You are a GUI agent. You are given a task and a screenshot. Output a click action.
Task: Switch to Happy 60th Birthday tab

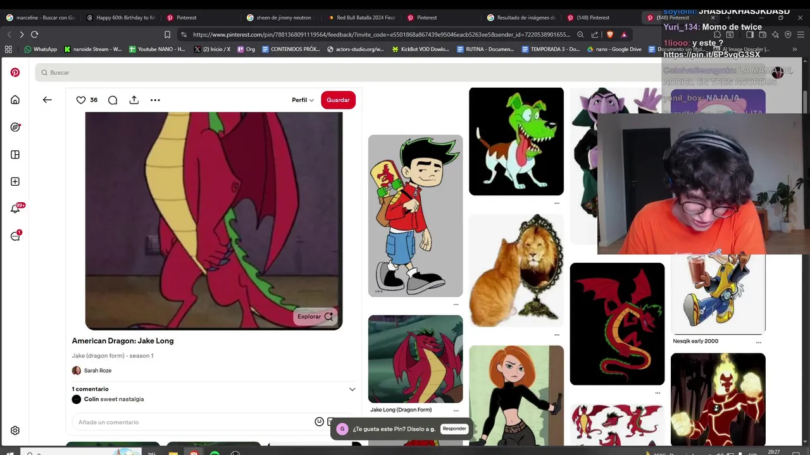(120, 18)
